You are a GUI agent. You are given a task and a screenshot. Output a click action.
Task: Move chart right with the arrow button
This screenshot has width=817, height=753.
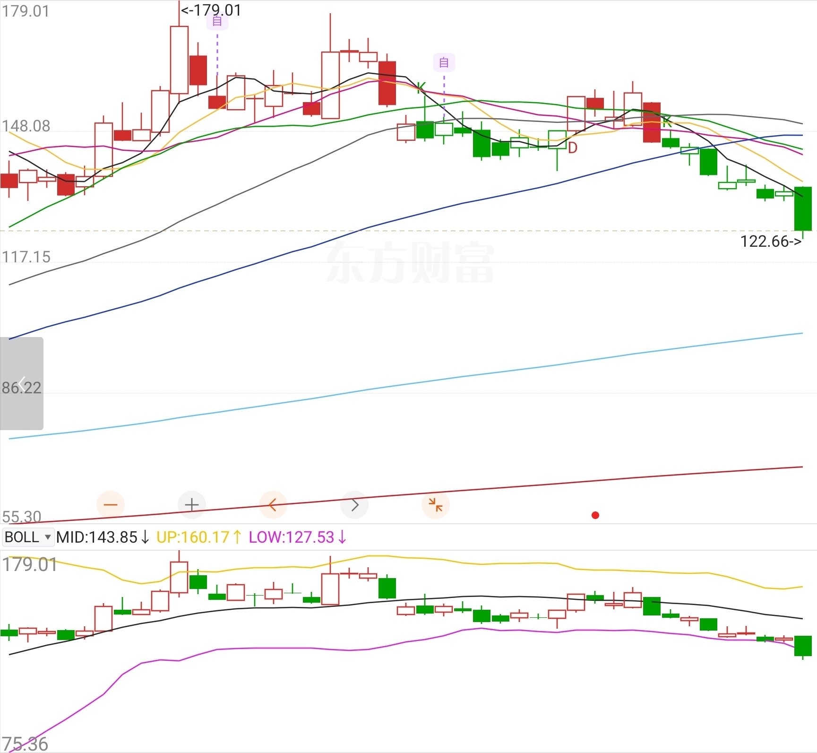pyautogui.click(x=354, y=505)
